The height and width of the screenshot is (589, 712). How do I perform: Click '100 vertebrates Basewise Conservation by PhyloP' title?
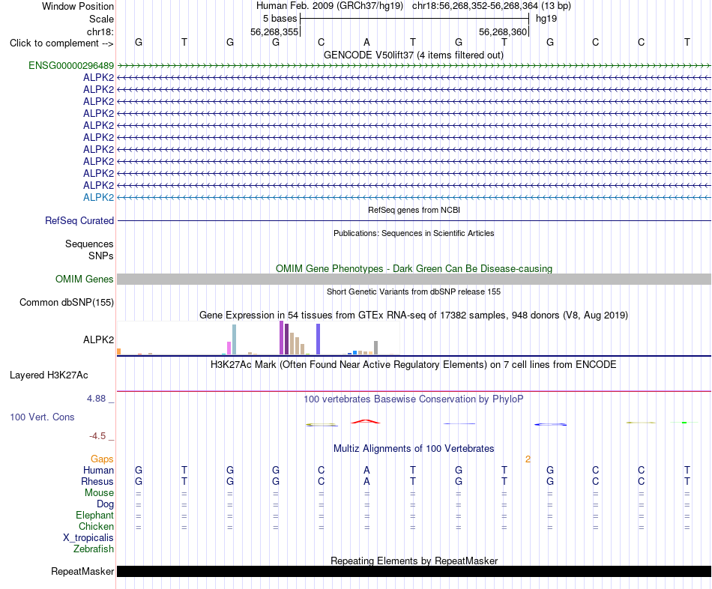(414, 399)
